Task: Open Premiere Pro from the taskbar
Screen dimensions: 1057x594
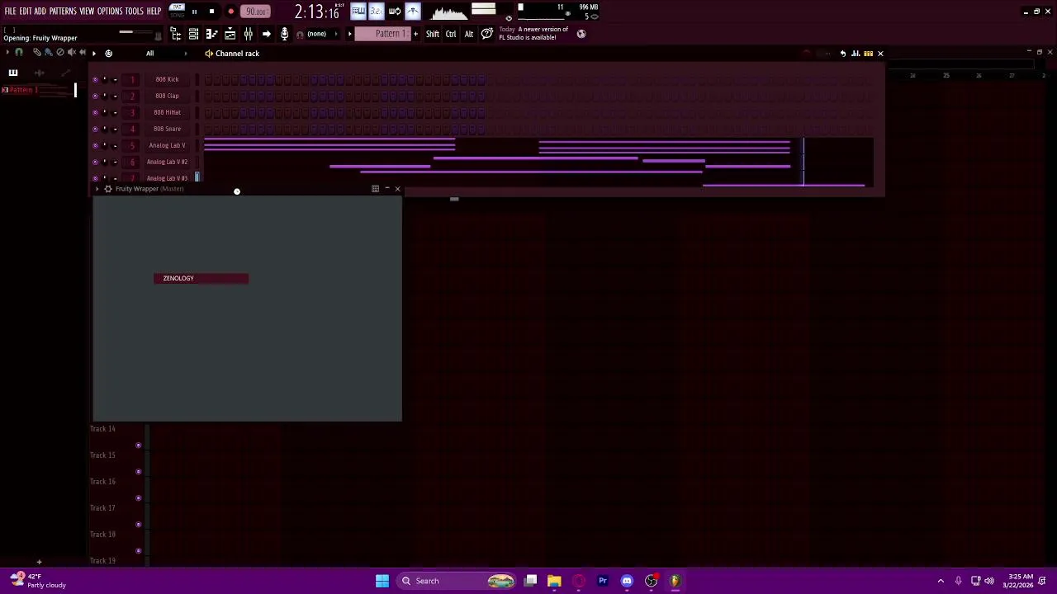Action: [603, 581]
